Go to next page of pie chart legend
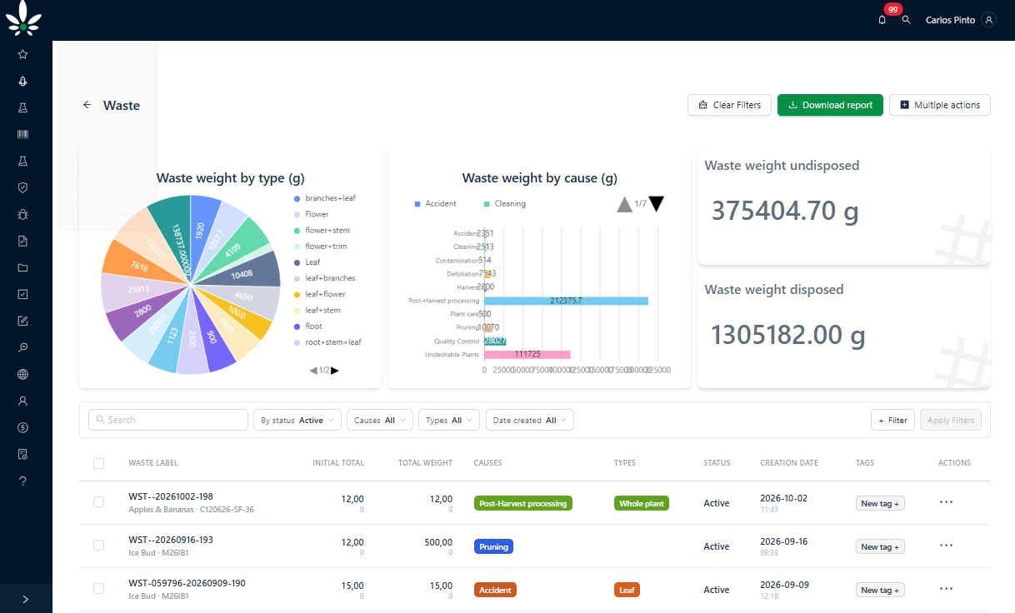 (x=335, y=371)
